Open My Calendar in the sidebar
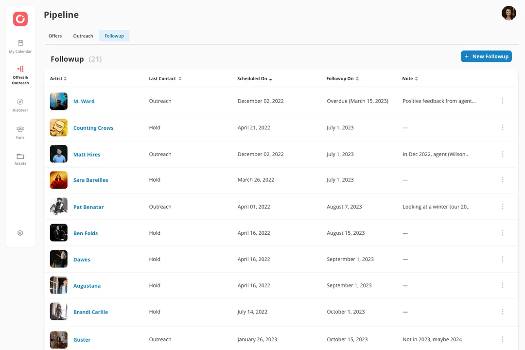 (20, 46)
